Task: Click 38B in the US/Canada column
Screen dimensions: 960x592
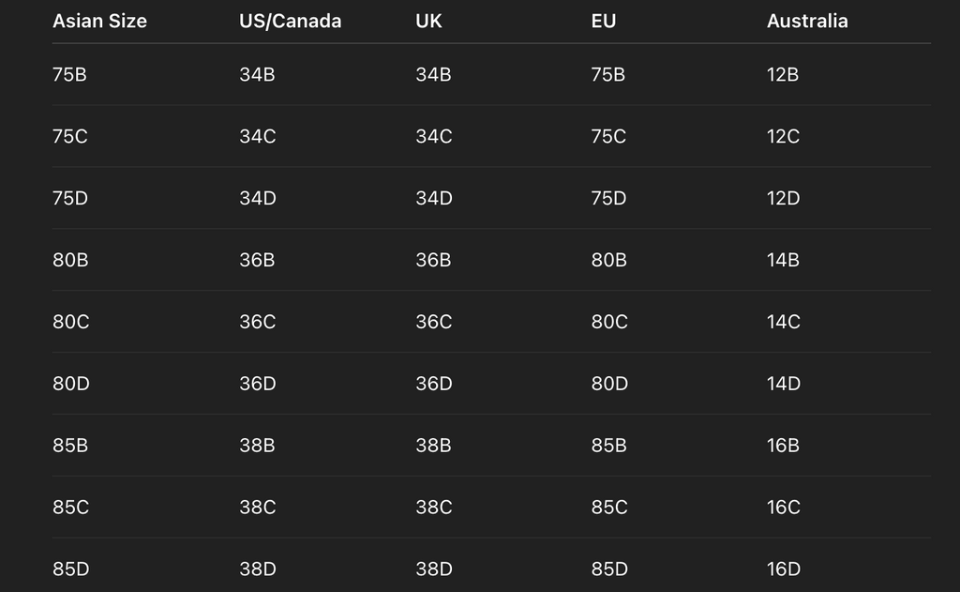Action: pos(257,447)
